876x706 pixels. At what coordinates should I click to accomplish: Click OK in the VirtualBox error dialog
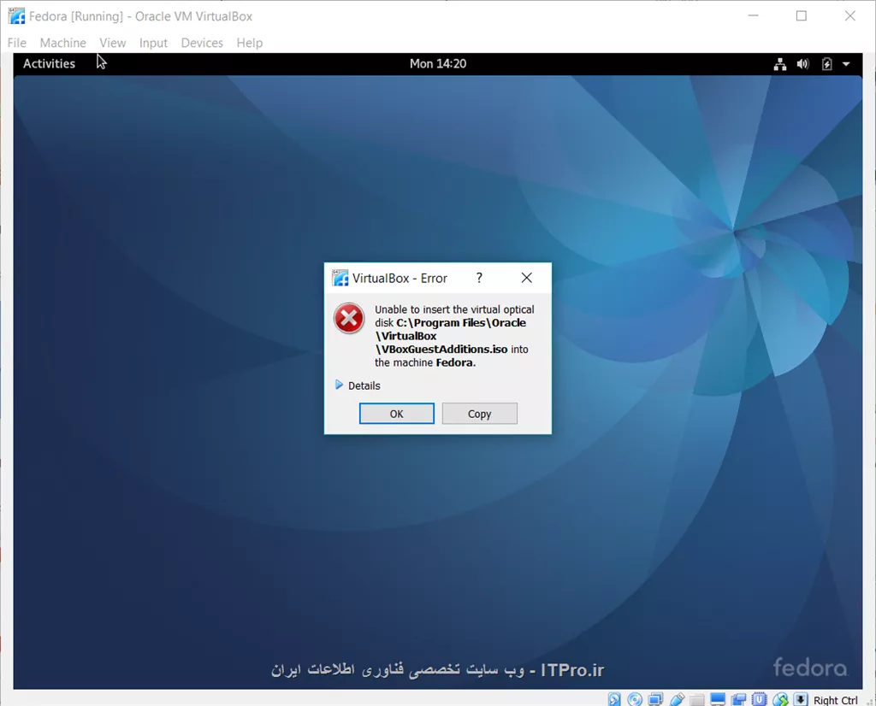[396, 414]
